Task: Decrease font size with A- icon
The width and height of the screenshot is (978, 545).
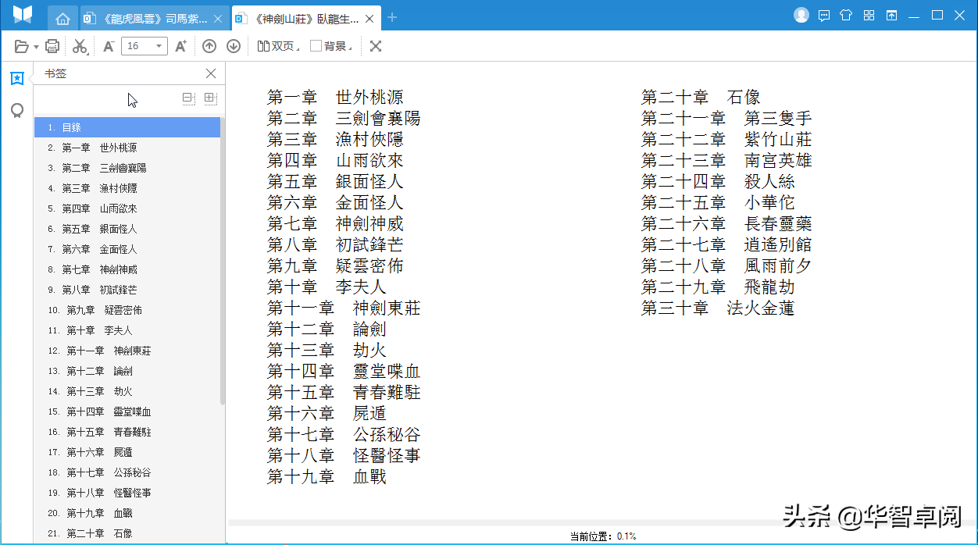Action: (109, 46)
